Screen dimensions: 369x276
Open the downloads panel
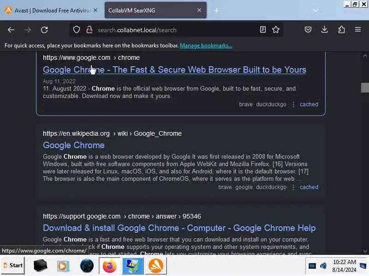pos(325,29)
